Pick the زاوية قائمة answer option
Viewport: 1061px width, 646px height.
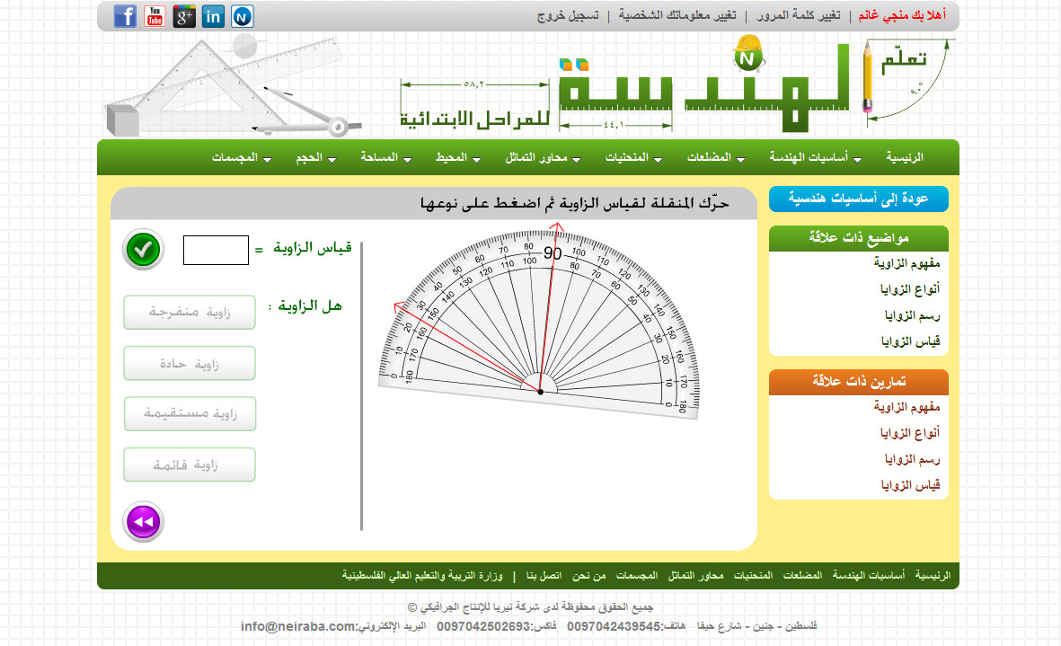(x=190, y=465)
